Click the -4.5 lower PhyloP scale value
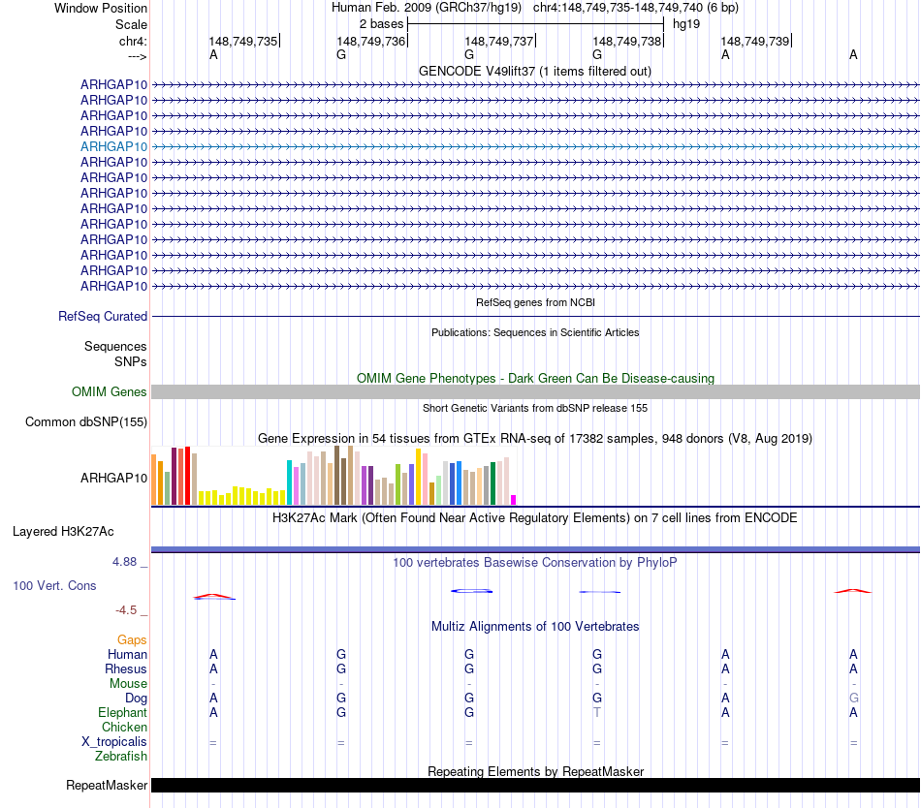Screen dimensions: 921x808 click(x=126, y=610)
